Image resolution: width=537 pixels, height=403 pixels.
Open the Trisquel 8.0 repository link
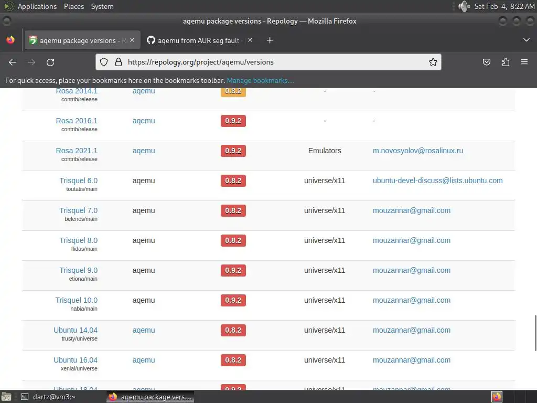point(79,240)
